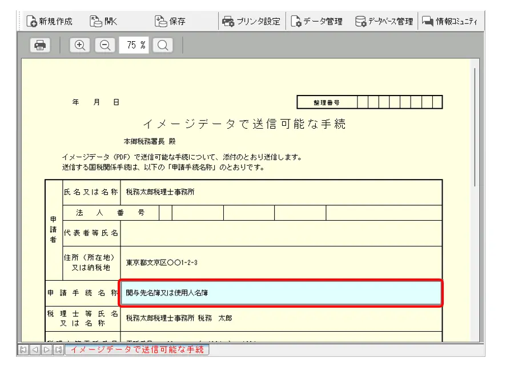Click the 75 % zoom level field
This screenshot has height=370, width=506.
tap(134, 45)
